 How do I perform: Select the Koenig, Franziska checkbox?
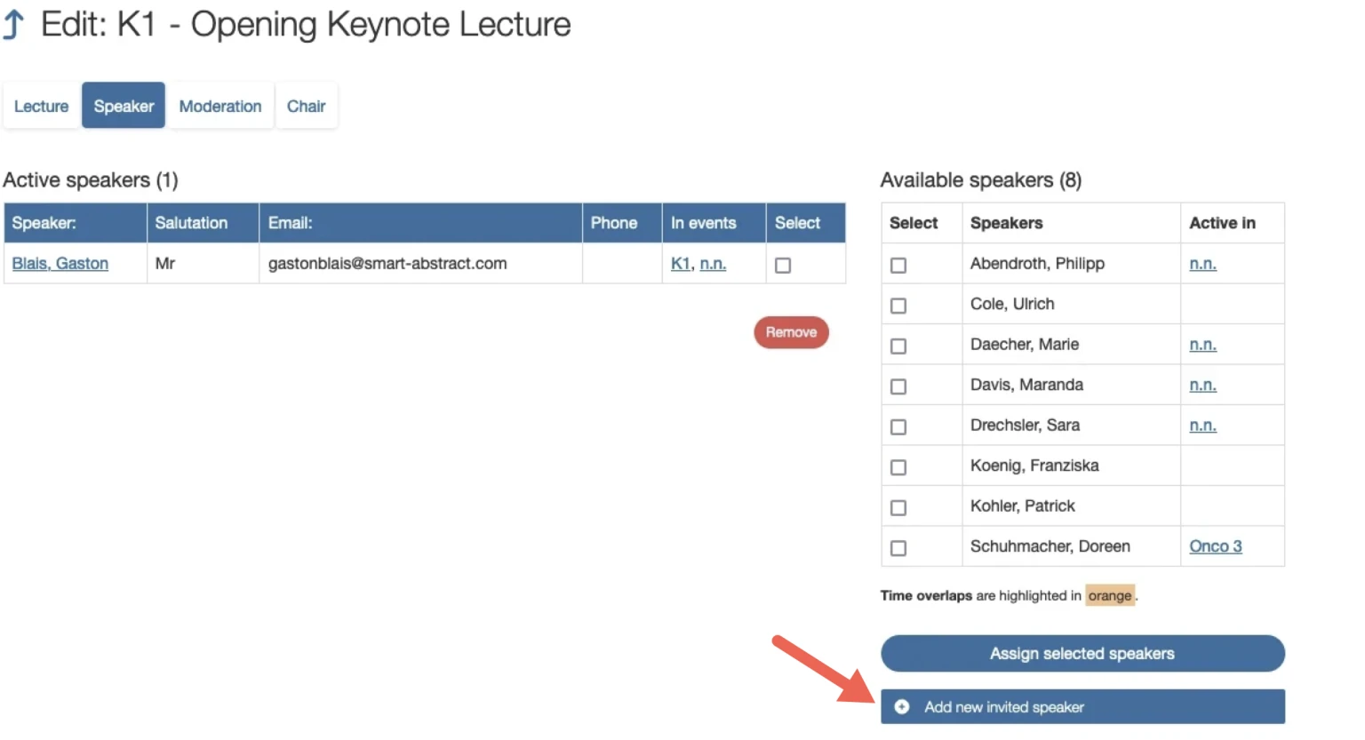[898, 467]
